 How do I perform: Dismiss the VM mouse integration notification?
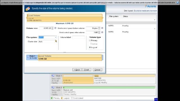pyautogui.click(x=177, y=3)
